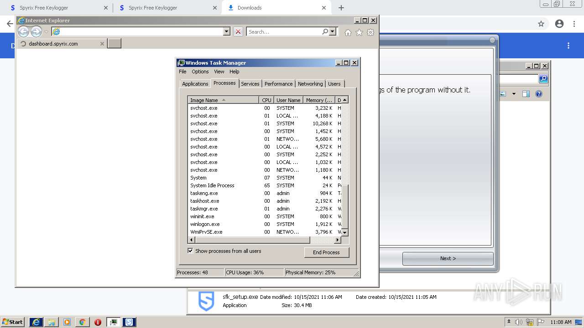Open Explorer help question mark icon
Viewport: 584px width, 328px height.
539,94
